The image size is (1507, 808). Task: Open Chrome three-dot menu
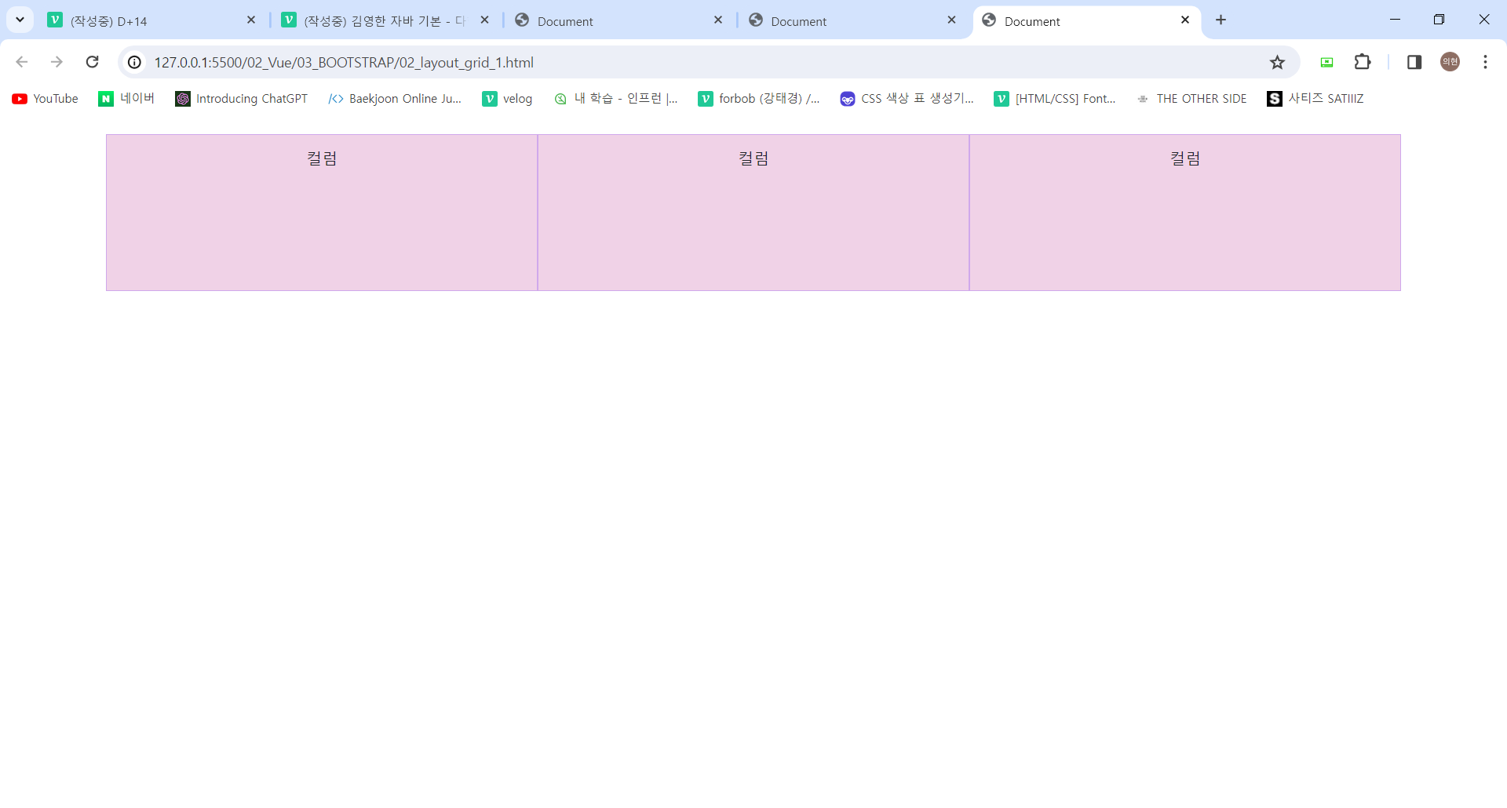pyautogui.click(x=1485, y=62)
